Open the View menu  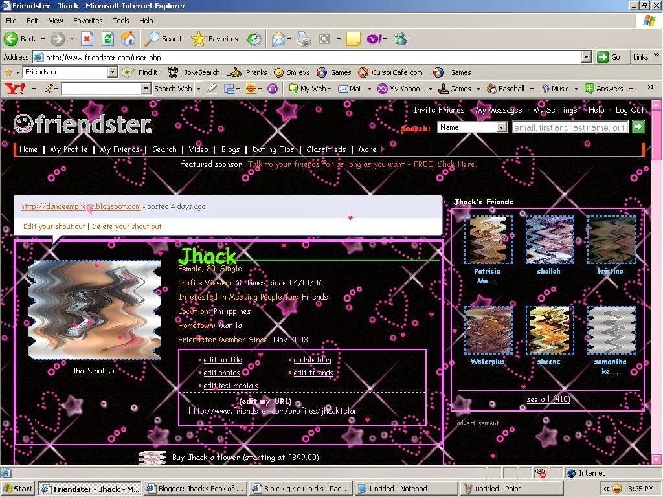pos(56,20)
